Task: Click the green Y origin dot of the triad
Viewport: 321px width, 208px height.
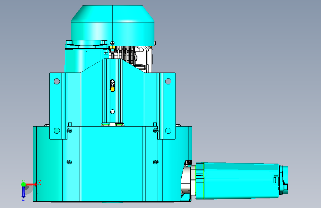Action: (23, 184)
